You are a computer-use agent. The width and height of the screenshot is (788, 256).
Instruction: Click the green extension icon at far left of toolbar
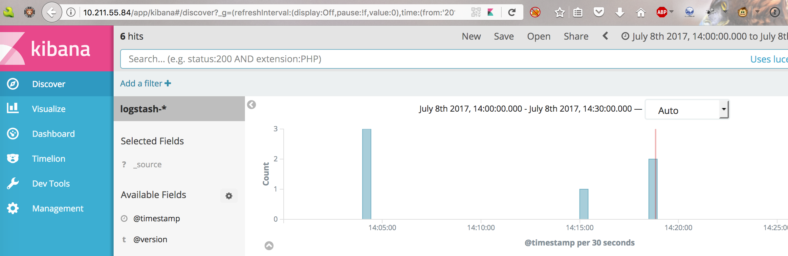[9, 12]
